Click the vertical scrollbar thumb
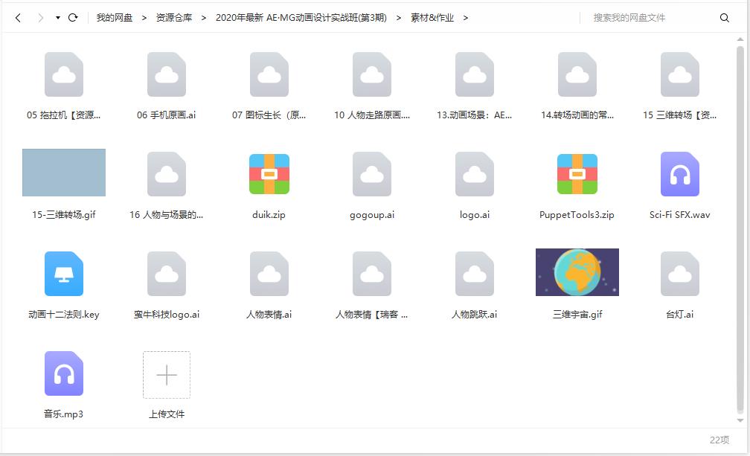Image resolution: width=750 pixels, height=456 pixels. [740, 229]
